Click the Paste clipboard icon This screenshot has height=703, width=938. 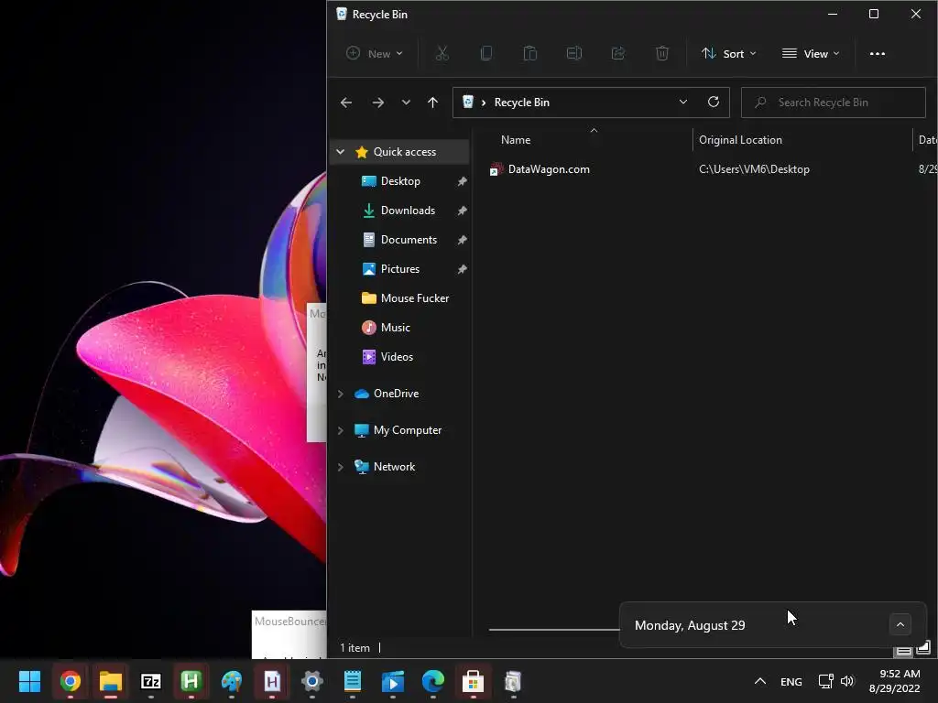pyautogui.click(x=530, y=54)
